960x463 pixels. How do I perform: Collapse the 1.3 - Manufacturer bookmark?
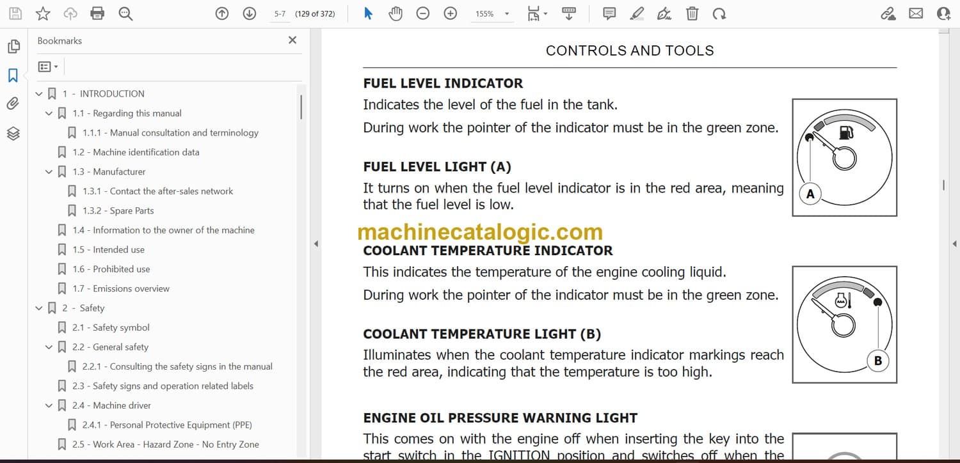[x=49, y=172]
